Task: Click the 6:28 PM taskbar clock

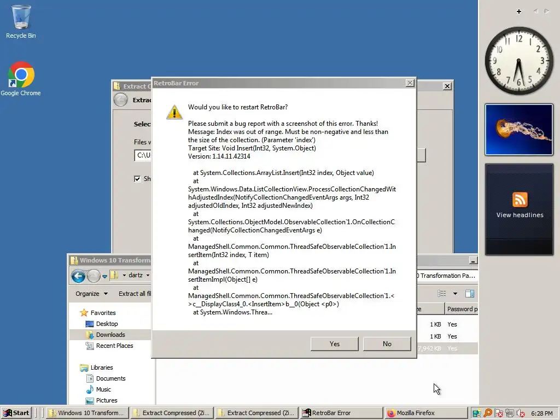Action: pos(541,413)
